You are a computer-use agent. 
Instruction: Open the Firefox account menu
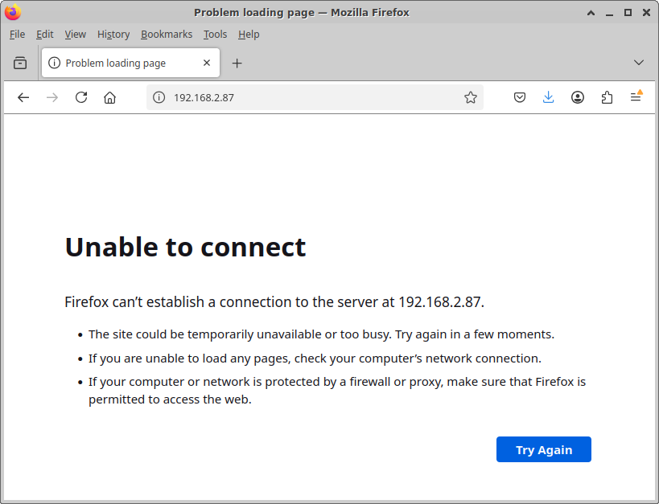click(x=578, y=97)
